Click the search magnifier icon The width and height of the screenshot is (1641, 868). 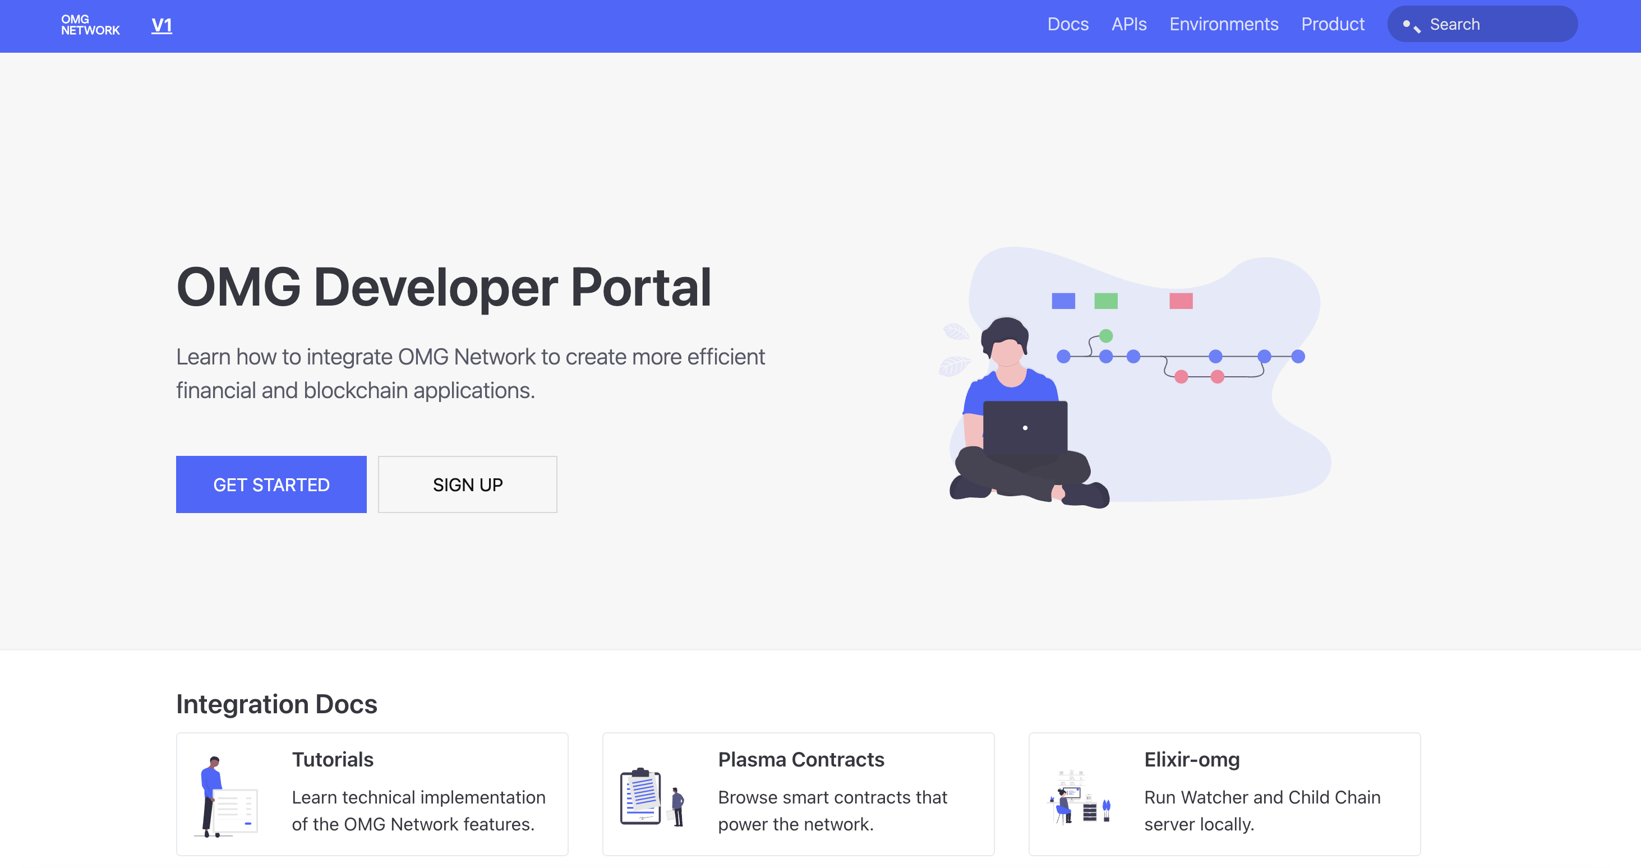(x=1412, y=25)
